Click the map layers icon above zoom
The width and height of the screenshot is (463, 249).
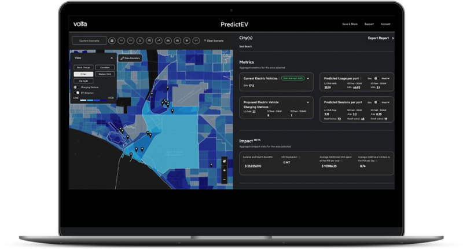pyautogui.click(x=224, y=160)
